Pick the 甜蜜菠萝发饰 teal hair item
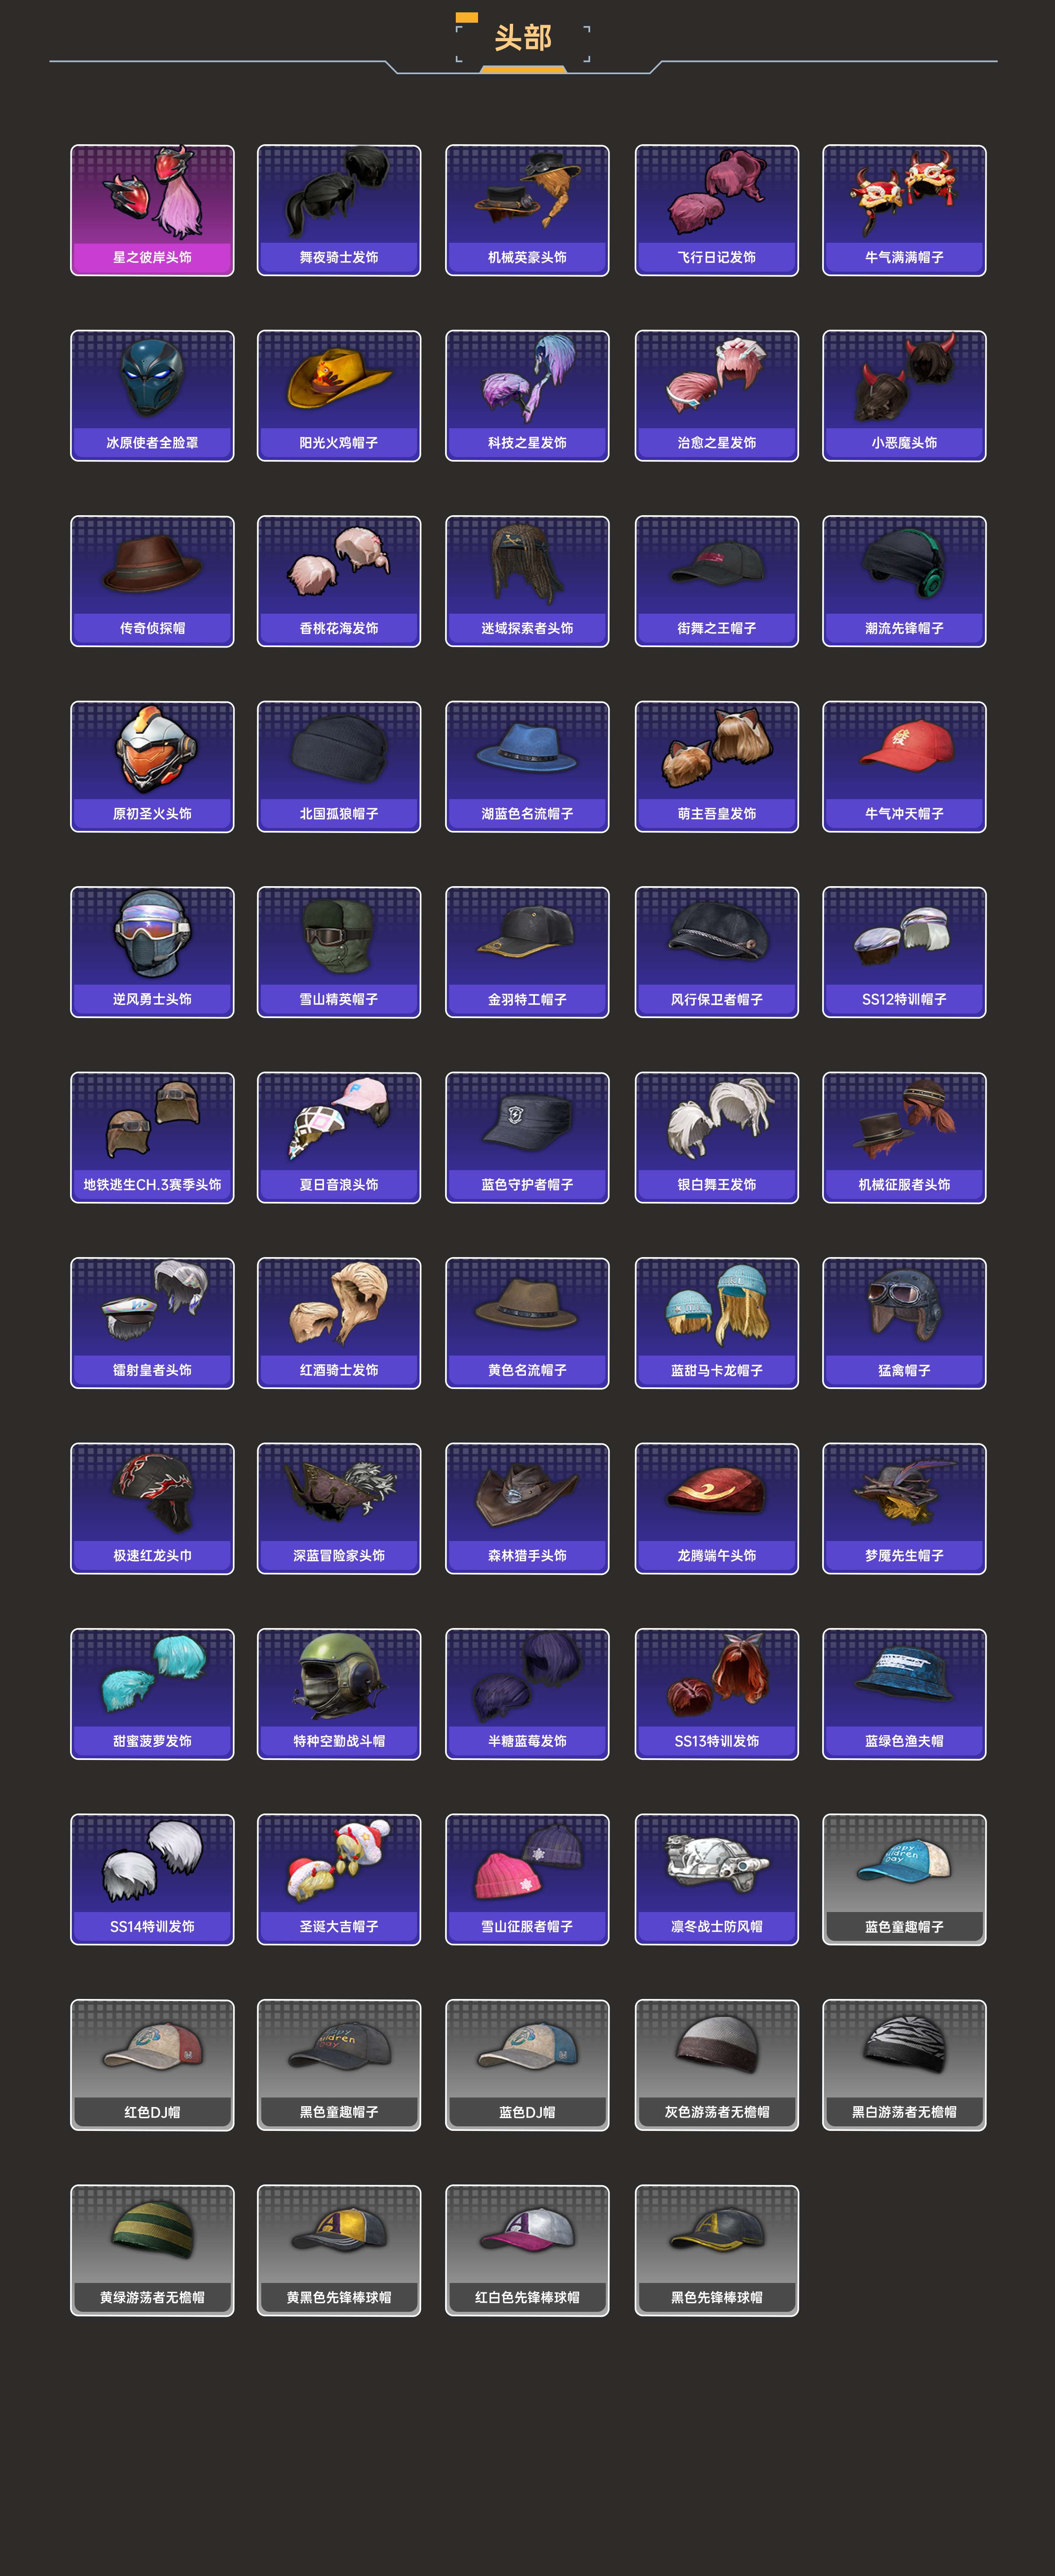Image resolution: width=1055 pixels, height=2576 pixels. [x=152, y=1675]
